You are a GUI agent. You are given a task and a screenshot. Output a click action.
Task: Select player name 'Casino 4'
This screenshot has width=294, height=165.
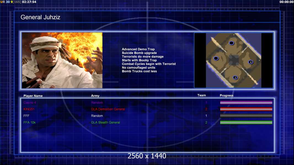tap(30, 103)
